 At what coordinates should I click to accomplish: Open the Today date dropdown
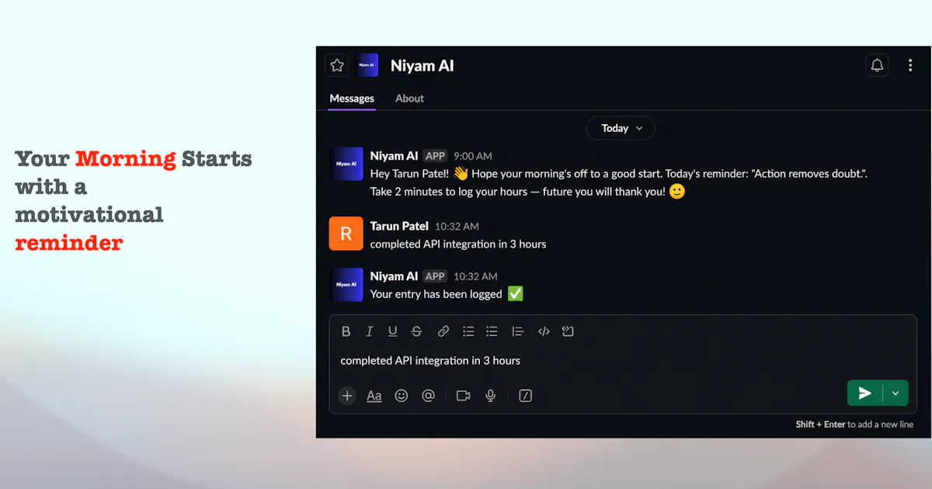coord(621,128)
